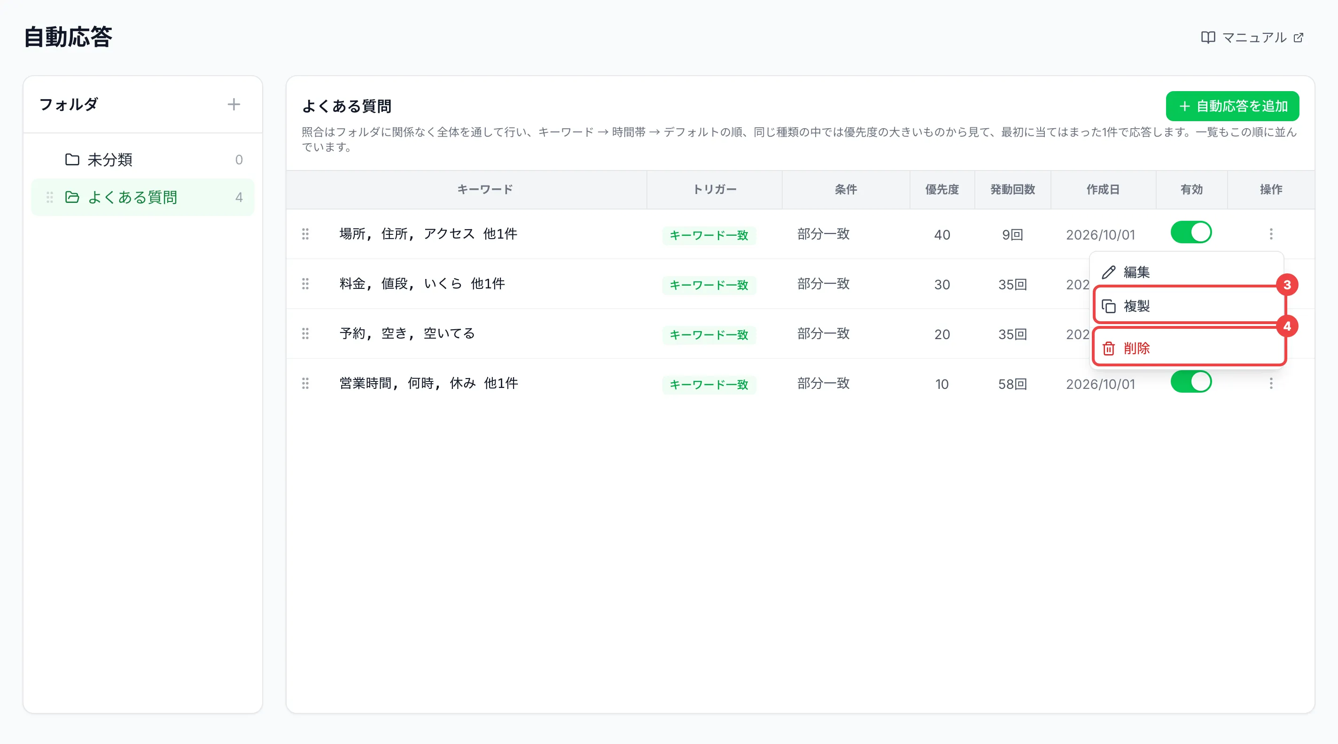The width and height of the screenshot is (1338, 744).
Task: Click the copy icon beside 複製
Action: 1108,306
